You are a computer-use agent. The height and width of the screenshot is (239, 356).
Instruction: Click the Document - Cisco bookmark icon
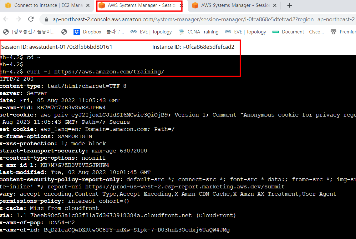click(x=275, y=32)
